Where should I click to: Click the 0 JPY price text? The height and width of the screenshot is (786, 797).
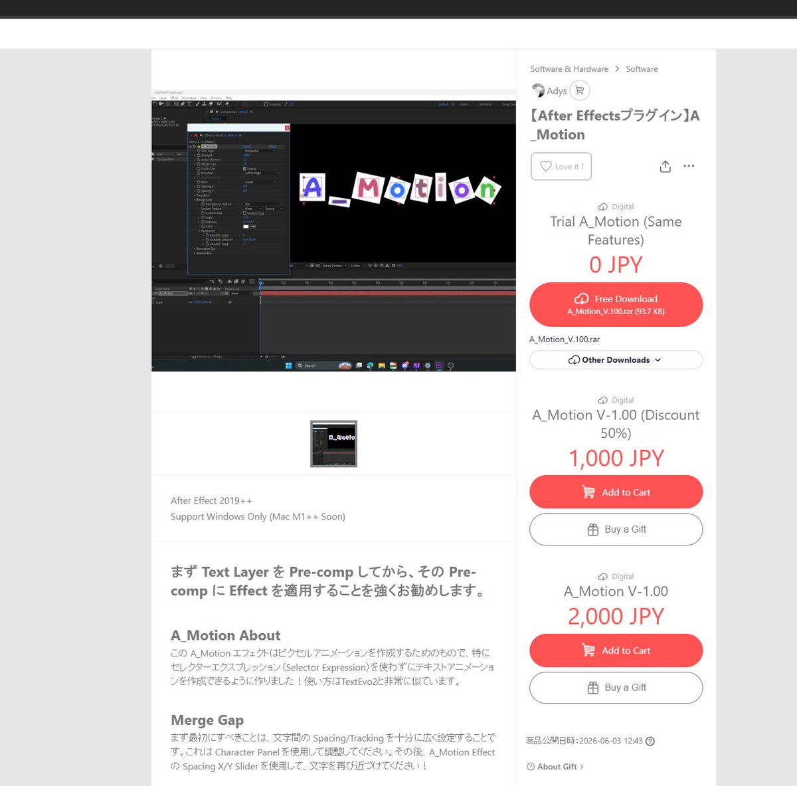[616, 265]
